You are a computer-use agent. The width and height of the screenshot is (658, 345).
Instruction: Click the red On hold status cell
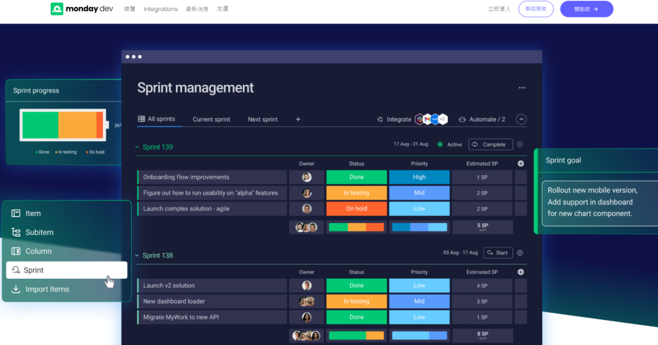point(357,209)
